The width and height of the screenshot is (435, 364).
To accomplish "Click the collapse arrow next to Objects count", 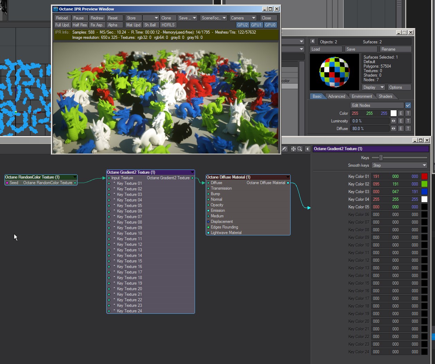I will tap(312, 41).
